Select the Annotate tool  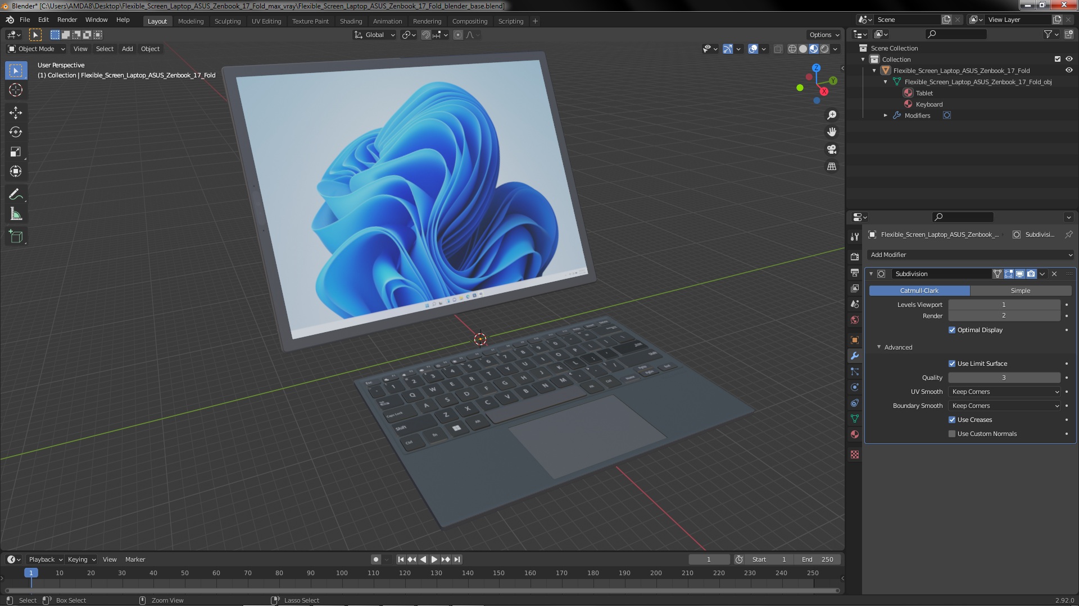coord(16,195)
